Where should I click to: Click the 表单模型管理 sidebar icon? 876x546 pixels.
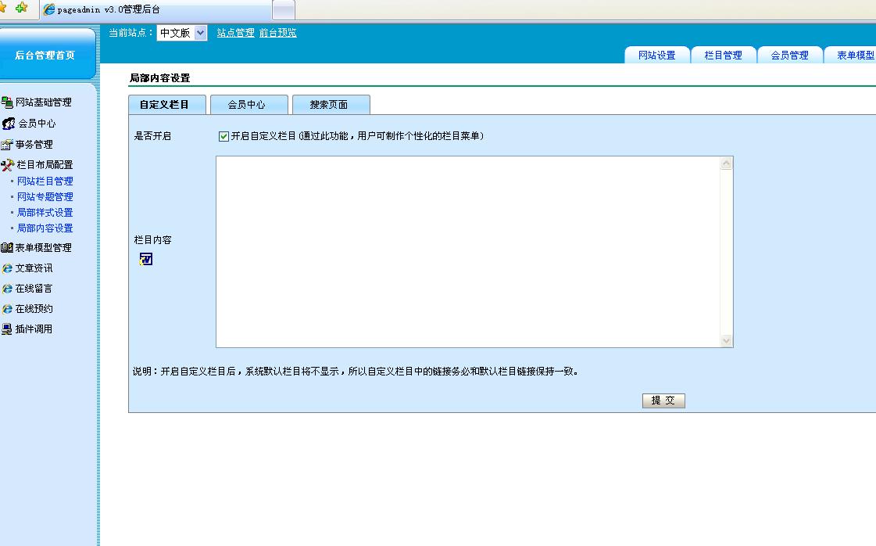click(x=7, y=248)
